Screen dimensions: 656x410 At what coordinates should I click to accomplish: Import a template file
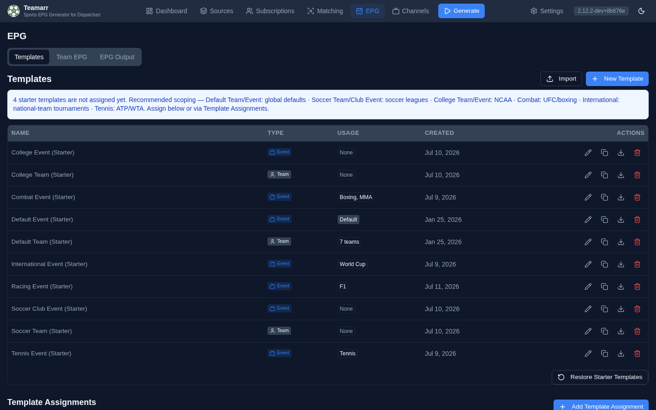561,79
